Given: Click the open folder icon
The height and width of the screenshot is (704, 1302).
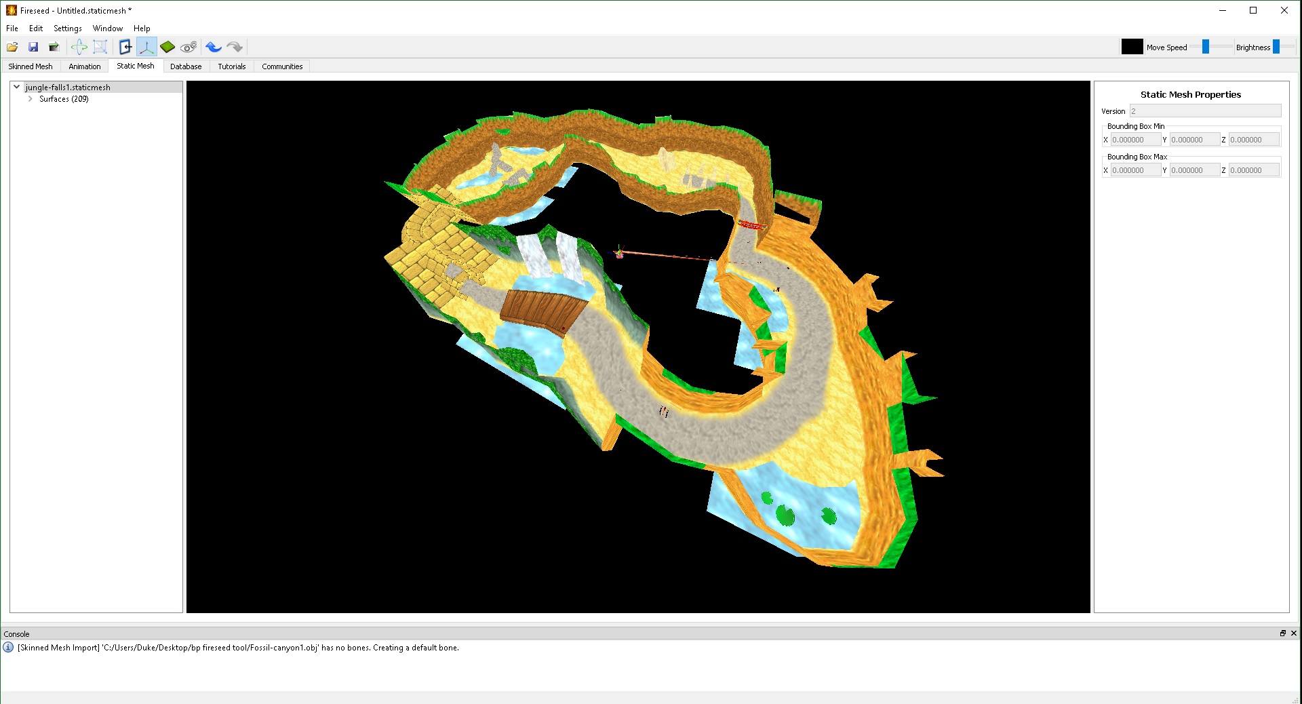Looking at the screenshot, I should click(12, 47).
